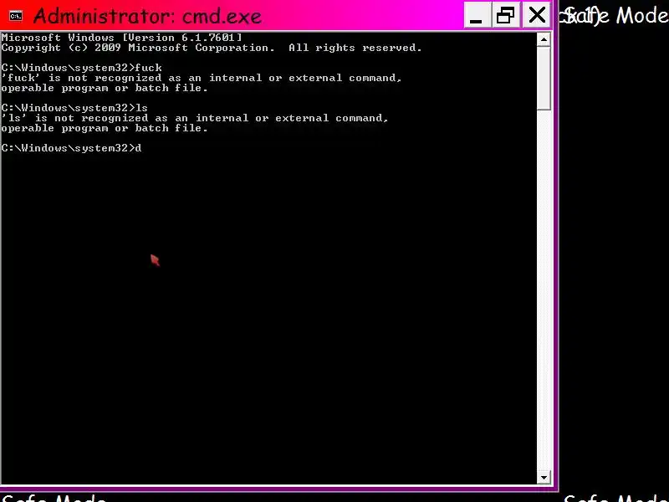The height and width of the screenshot is (502, 669).
Task: Click the scrollbar down arrow
Action: (x=544, y=478)
